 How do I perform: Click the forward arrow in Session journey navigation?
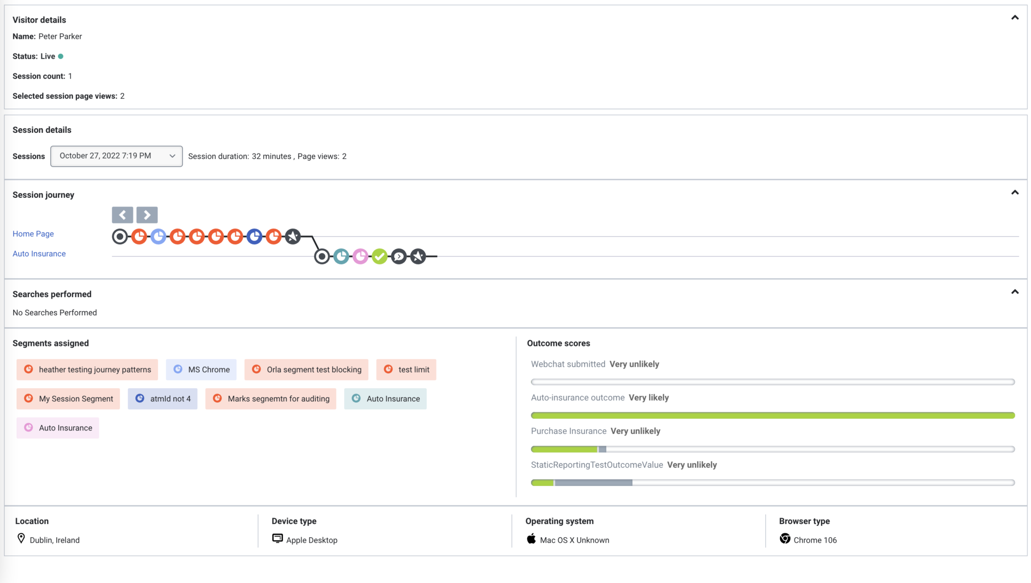(x=146, y=214)
